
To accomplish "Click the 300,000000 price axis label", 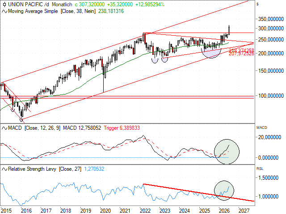I will click(271, 29).
